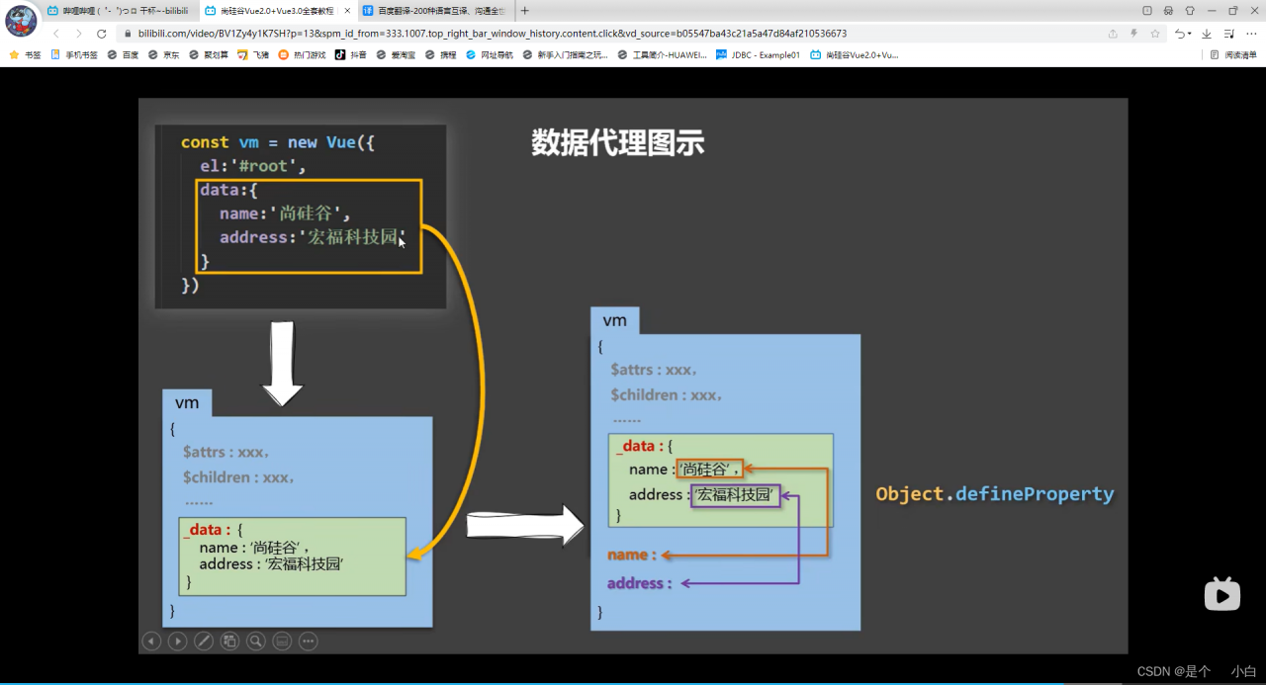Image resolution: width=1266 pixels, height=685 pixels.
Task: Click the bilibili TV play icon overlay
Action: pyautogui.click(x=1222, y=593)
